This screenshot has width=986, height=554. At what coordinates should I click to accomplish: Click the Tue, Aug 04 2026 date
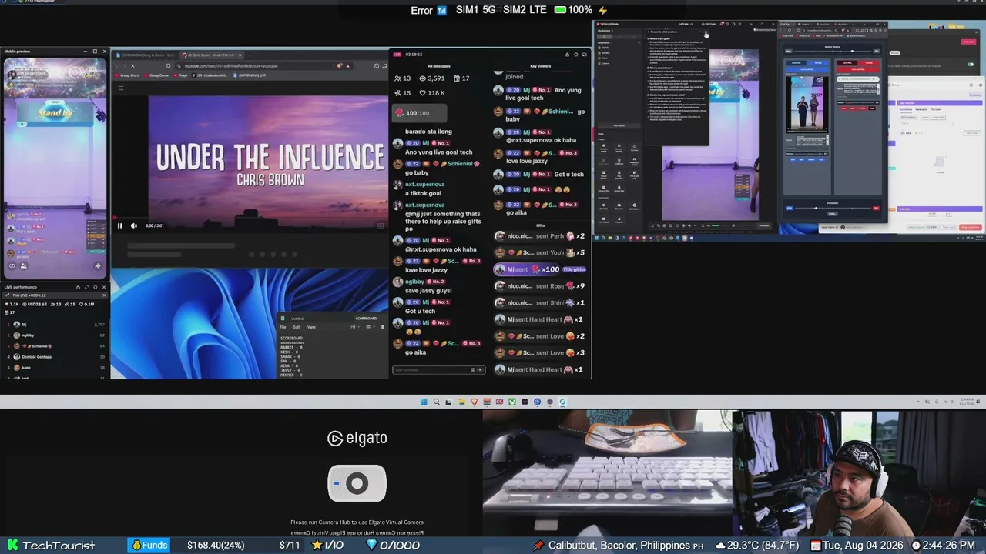point(862,546)
